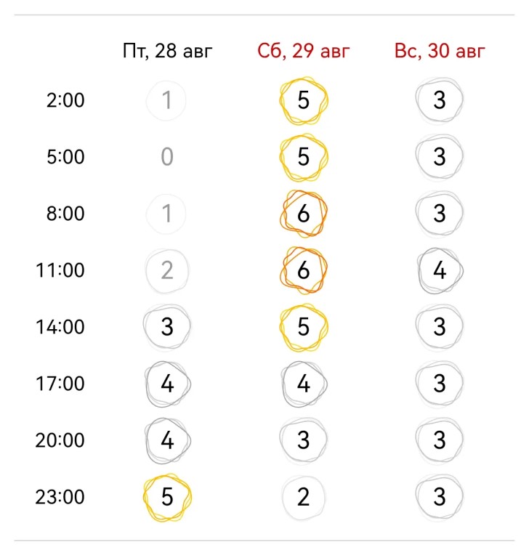Click the gray 4 icon at 11:00 Sunday
This screenshot has width=529, height=558.
(x=440, y=270)
